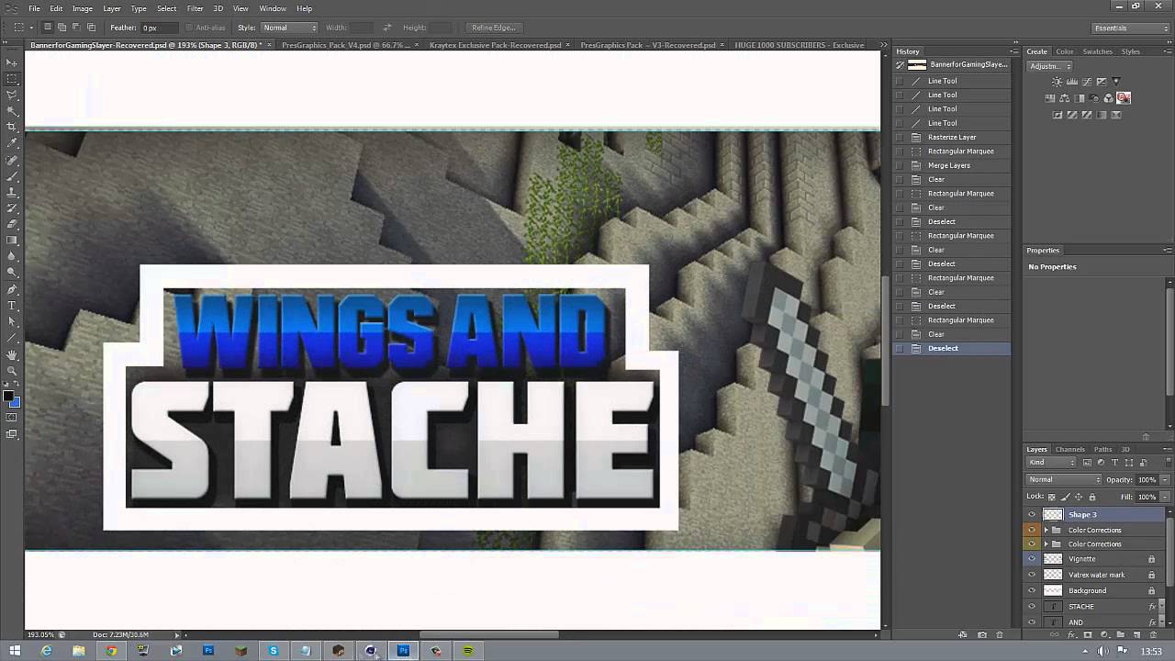Hide the Background layer
The height and width of the screenshot is (661, 1175).
pos(1032,590)
